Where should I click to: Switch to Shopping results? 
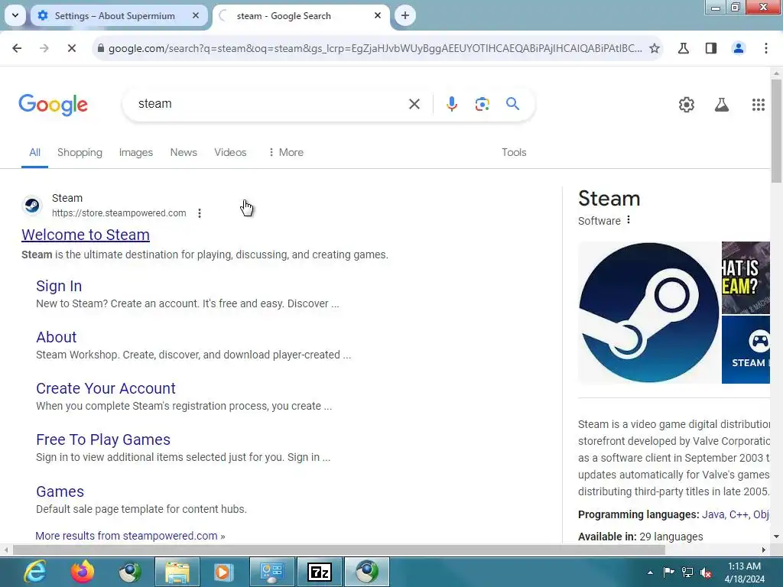point(80,152)
